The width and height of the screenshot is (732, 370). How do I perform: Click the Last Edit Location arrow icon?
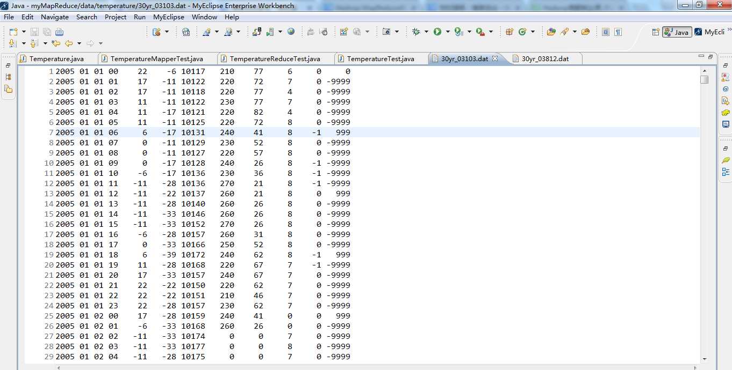click(56, 43)
